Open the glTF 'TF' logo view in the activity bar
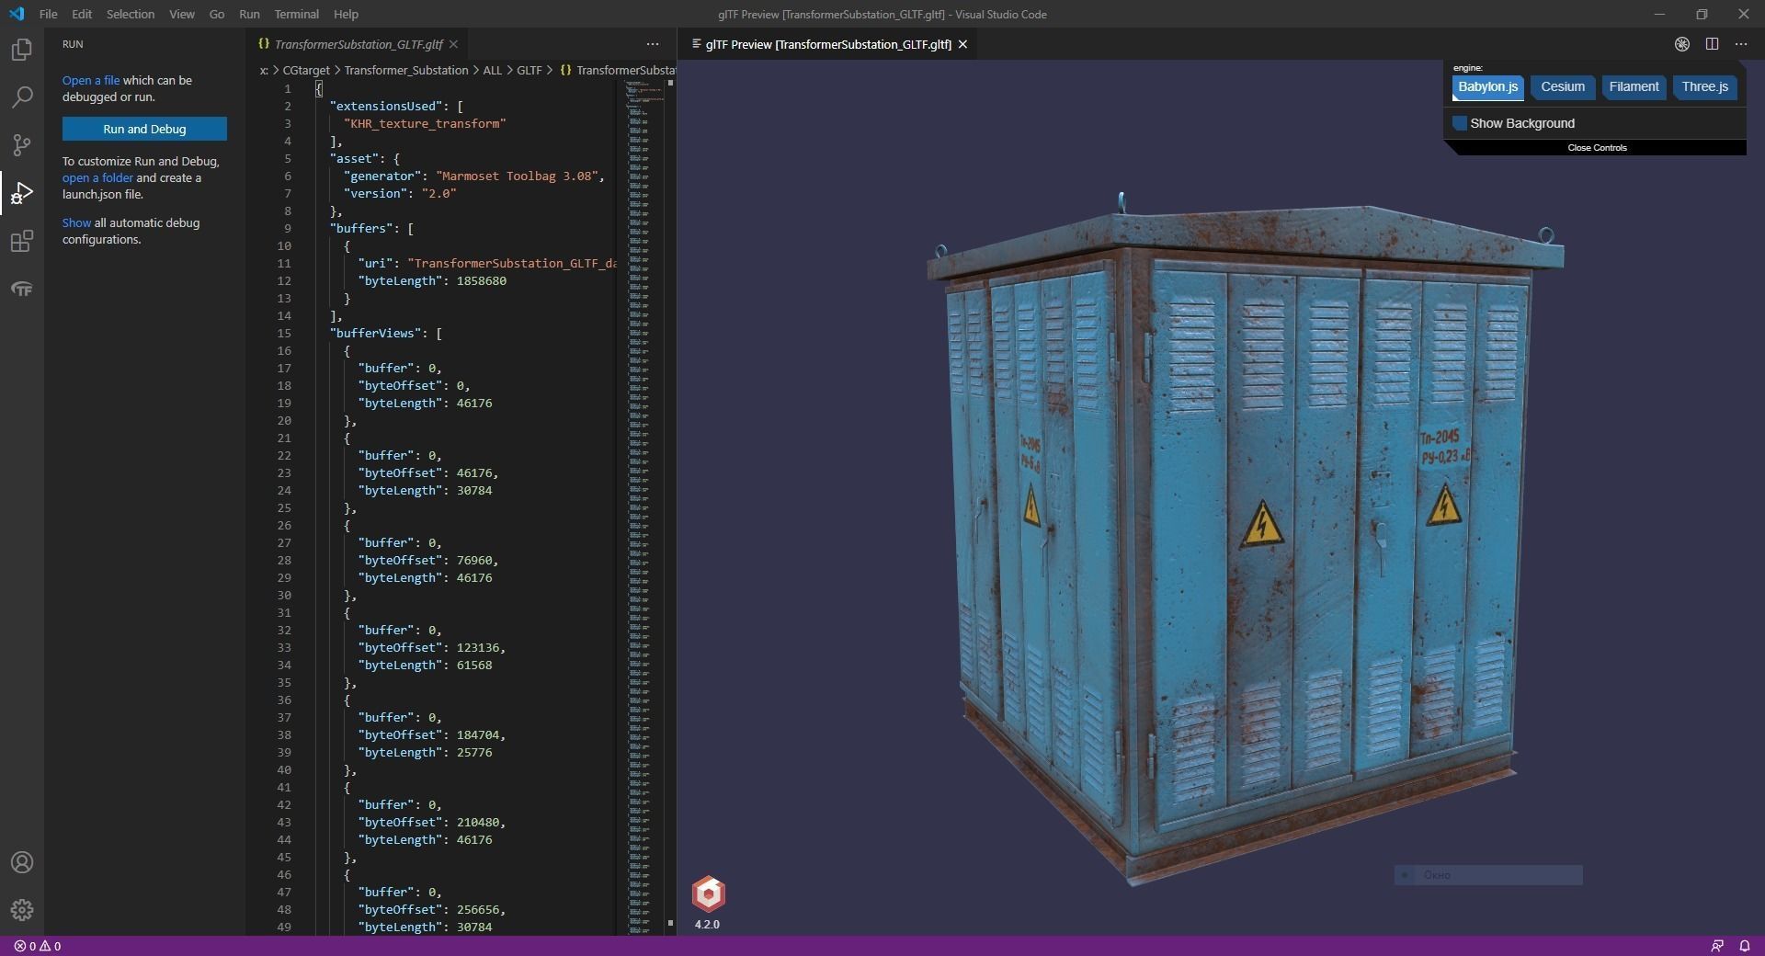 21,289
